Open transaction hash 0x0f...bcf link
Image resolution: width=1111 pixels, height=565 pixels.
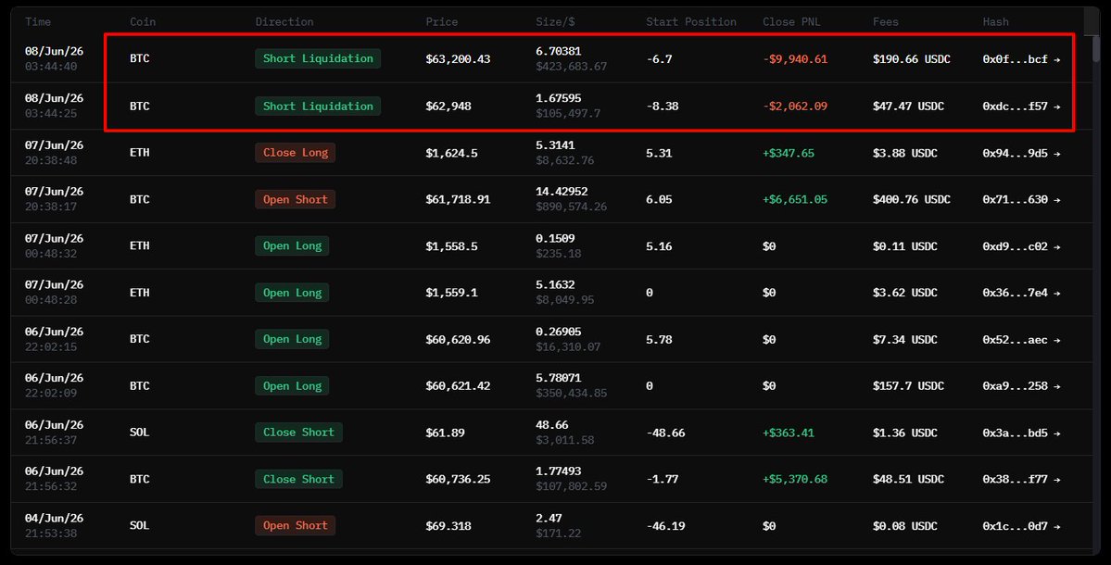point(1021,59)
